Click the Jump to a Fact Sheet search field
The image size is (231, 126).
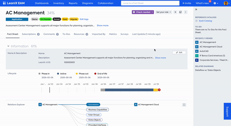(x=150, y=3)
